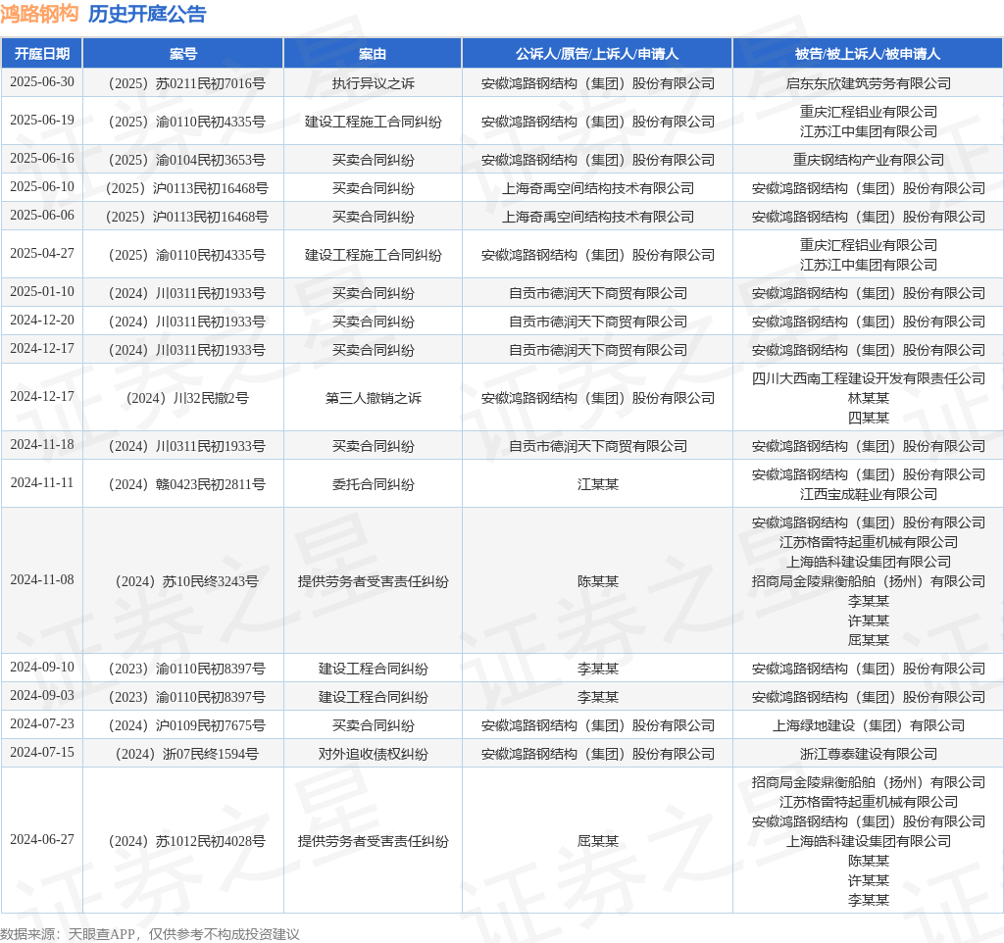Click plaintiff 李某某 in the 2024-09-03 row
Viewport: 1004px width, 943px height.
[x=597, y=697]
